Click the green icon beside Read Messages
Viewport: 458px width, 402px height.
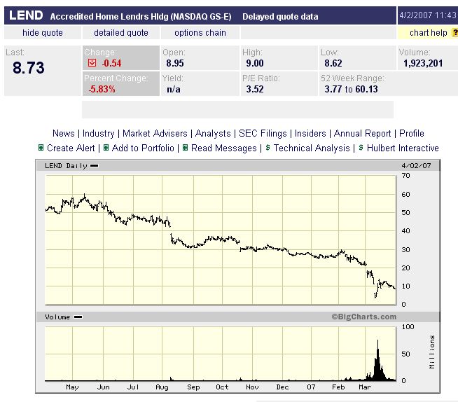click(185, 148)
